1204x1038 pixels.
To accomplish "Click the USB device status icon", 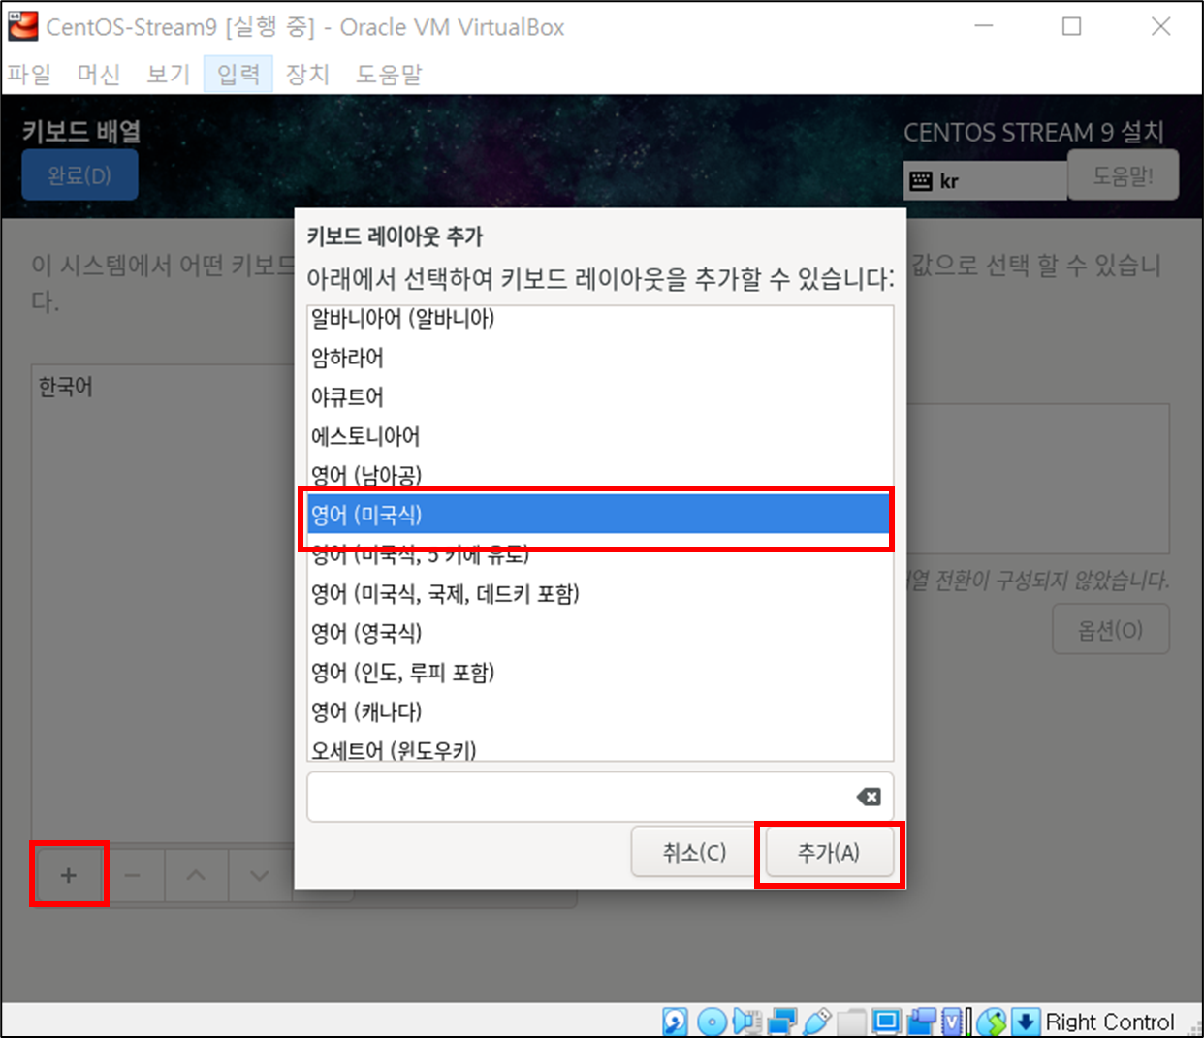I will pos(817,1022).
